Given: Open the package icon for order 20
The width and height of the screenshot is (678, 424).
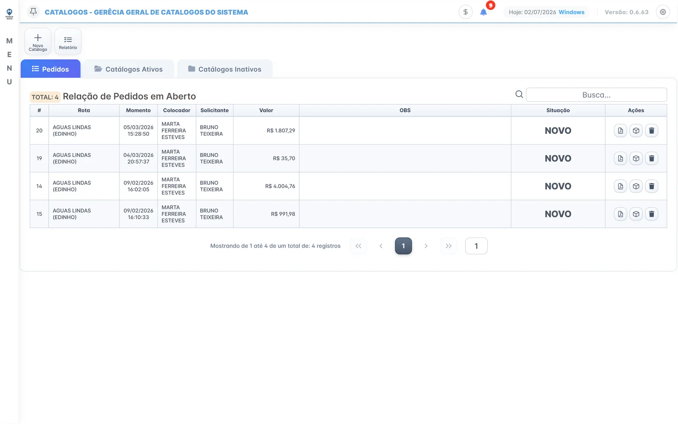Looking at the screenshot, I should pyautogui.click(x=636, y=131).
